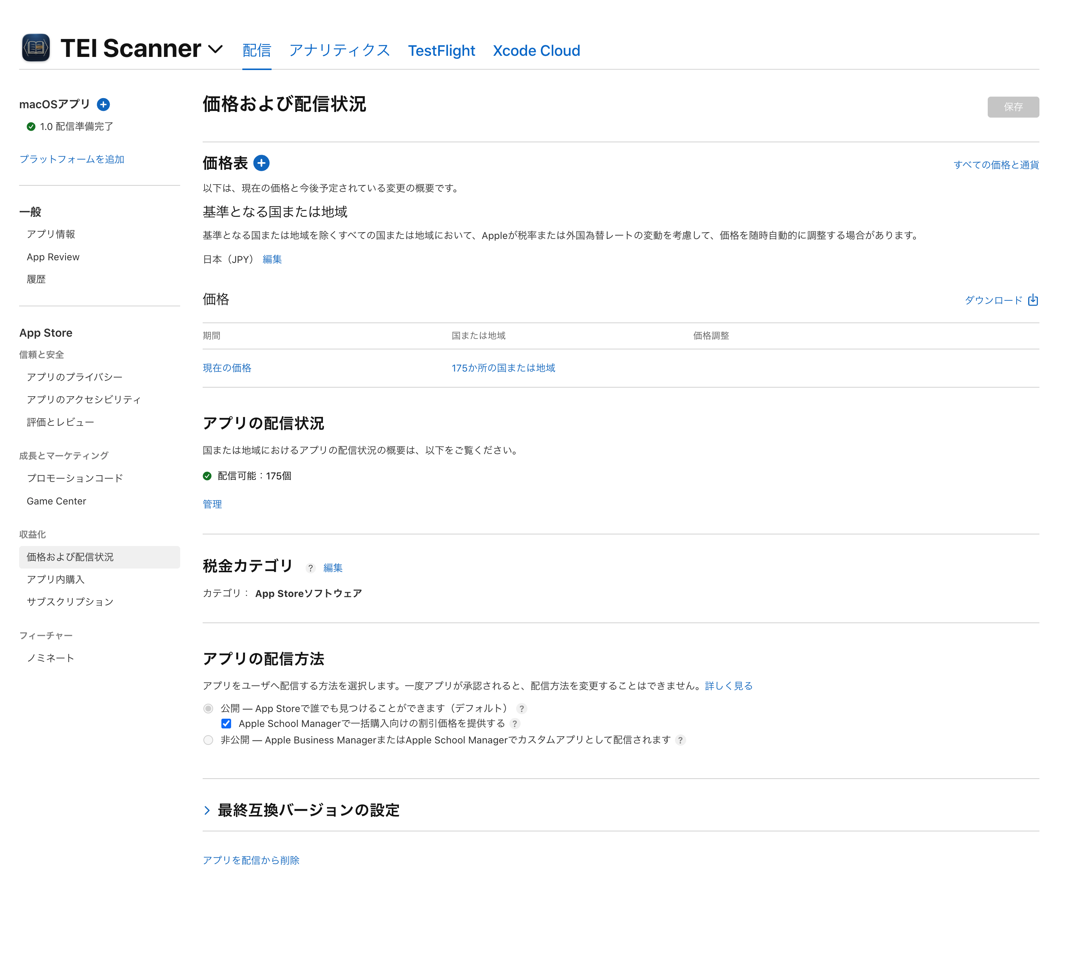This screenshot has width=1084, height=961.
Task: Open the Xcode Cloud tab
Action: [536, 51]
